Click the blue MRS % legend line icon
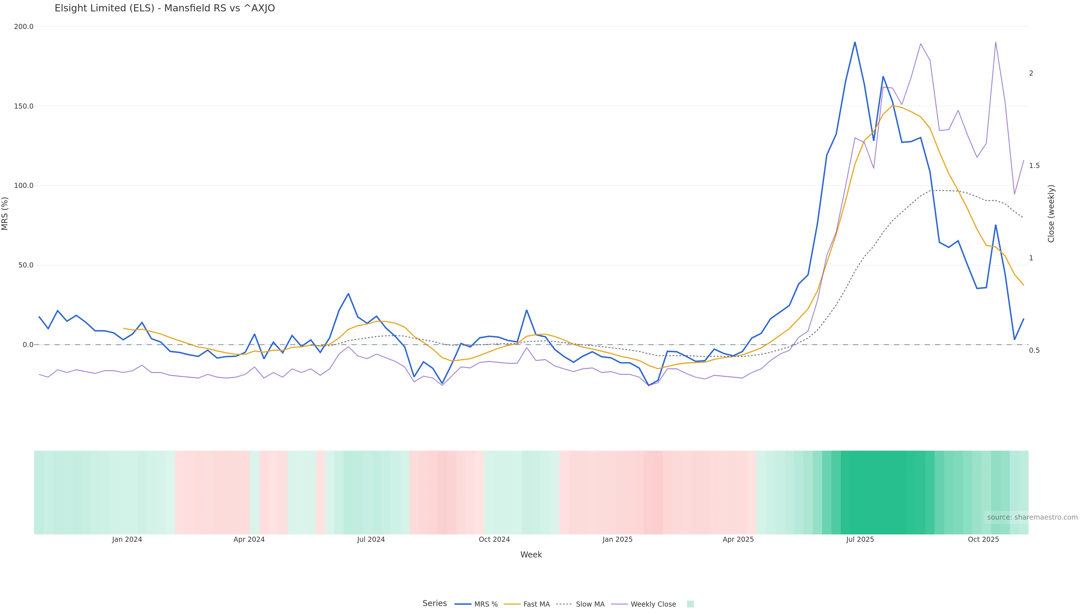This screenshot has width=1092, height=614. (463, 604)
